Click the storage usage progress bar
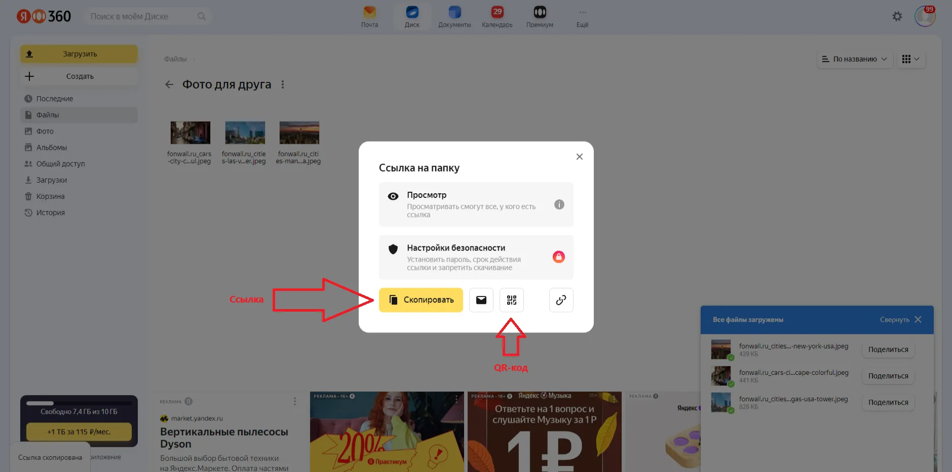Image resolution: width=952 pixels, height=472 pixels. click(x=79, y=403)
